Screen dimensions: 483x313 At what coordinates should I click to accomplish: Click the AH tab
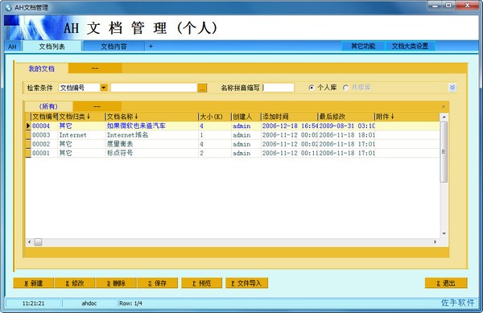pos(12,47)
